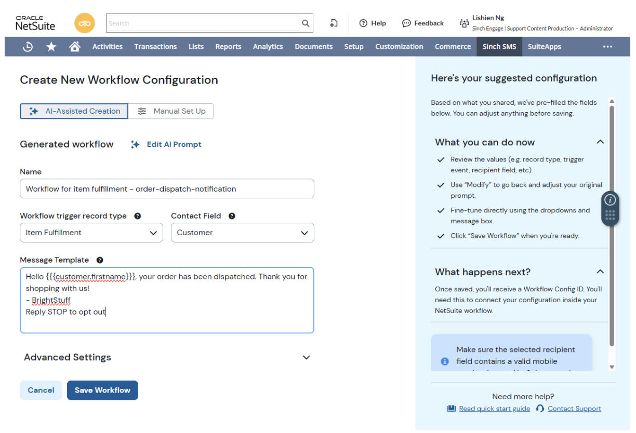636x433 pixels.
Task: Click the Save Workflow button
Action: click(x=102, y=390)
